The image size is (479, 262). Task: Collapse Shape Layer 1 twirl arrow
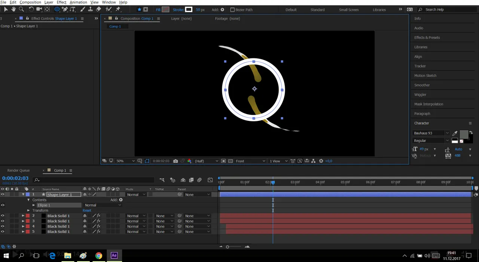[x=23, y=195]
